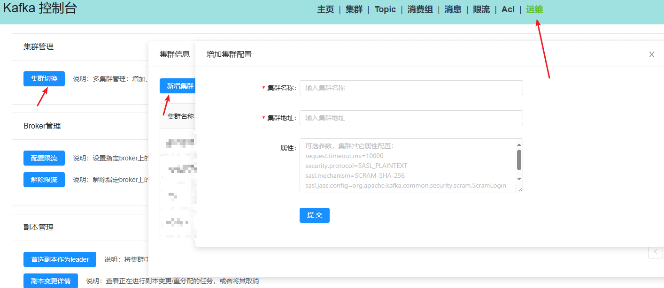Click the Kafka 控制台 title
The width and height of the screenshot is (664, 288).
pos(39,8)
